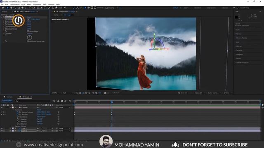Select the Rectangle shape tool
264x148 pixels.
pyautogui.click(x=38, y=8)
